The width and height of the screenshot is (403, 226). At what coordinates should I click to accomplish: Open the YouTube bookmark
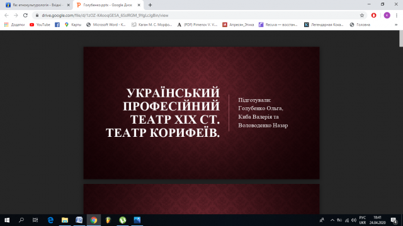40,24
